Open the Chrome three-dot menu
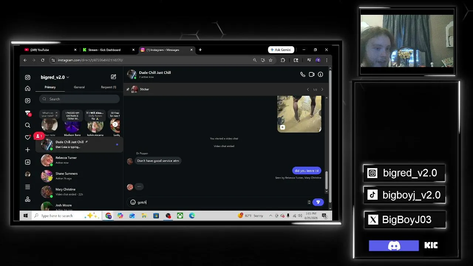 (326, 60)
